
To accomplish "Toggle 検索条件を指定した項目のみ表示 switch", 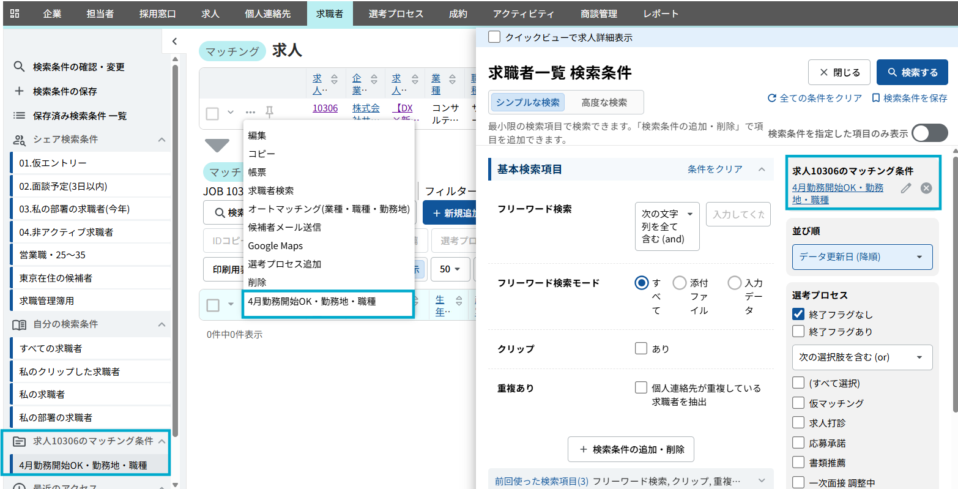I will click(x=929, y=133).
